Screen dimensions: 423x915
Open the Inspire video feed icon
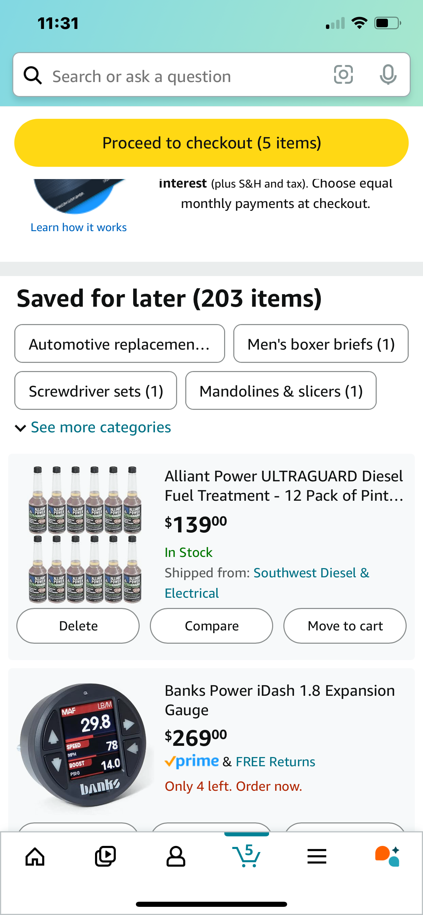point(105,856)
